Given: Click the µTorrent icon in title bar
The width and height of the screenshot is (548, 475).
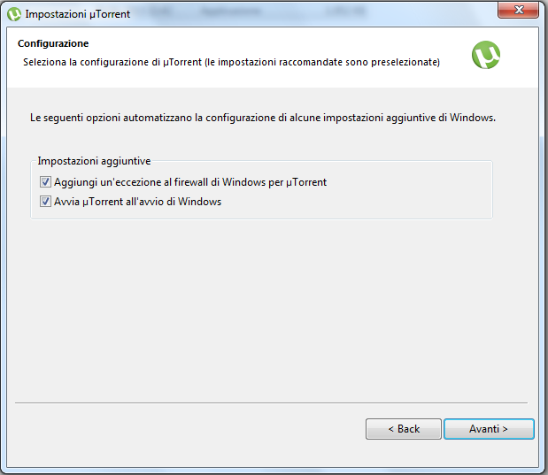Looking at the screenshot, I should pos(14,14).
